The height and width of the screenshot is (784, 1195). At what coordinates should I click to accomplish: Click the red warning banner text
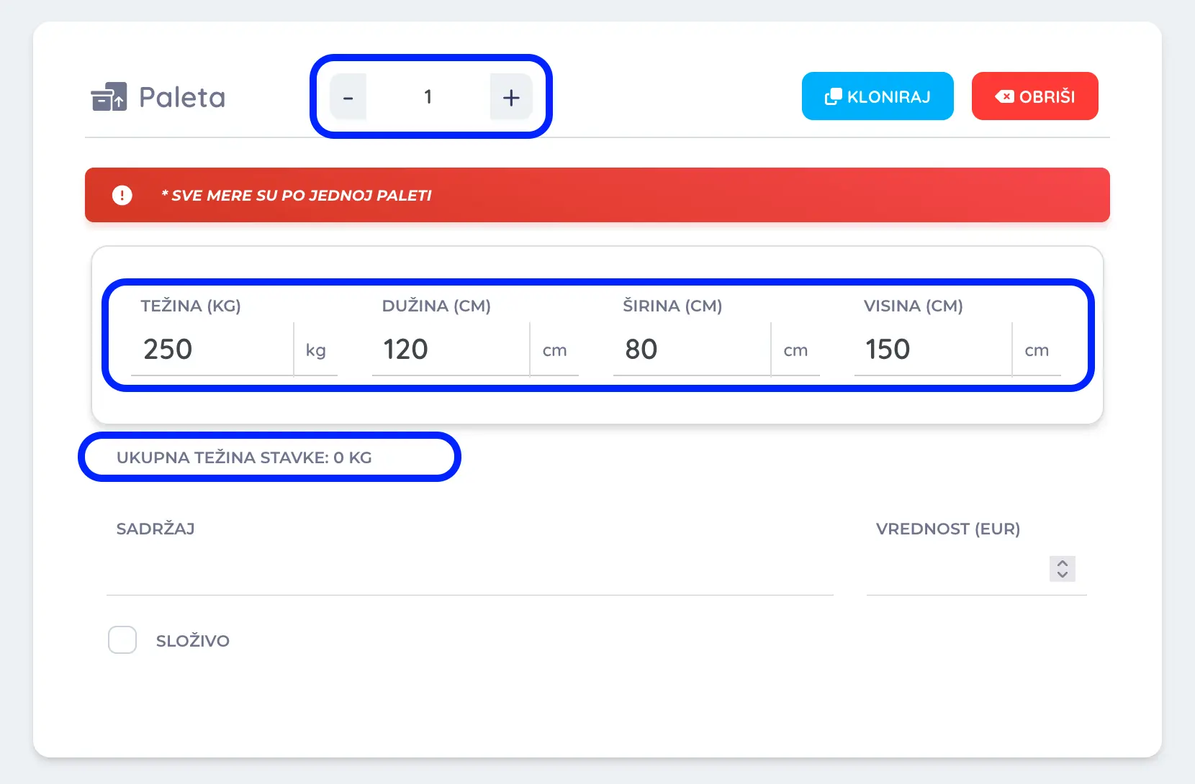297,196
